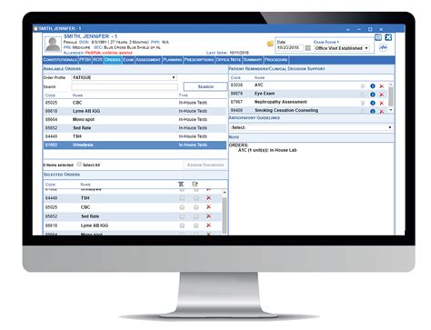Image resolution: width=431 pixels, height=330 pixels.
Task: Open the Planning tab
Action: click(173, 60)
